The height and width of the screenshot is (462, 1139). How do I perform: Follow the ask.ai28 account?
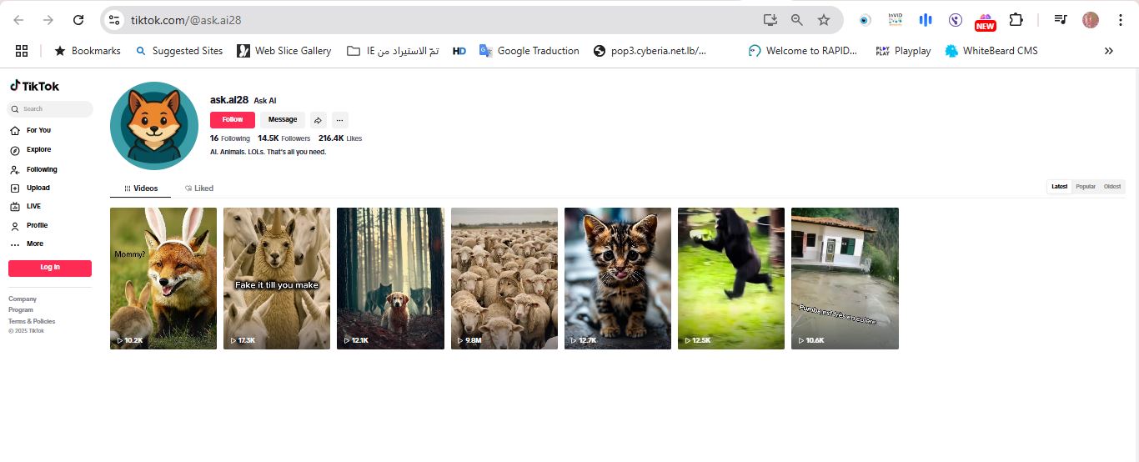coord(233,120)
